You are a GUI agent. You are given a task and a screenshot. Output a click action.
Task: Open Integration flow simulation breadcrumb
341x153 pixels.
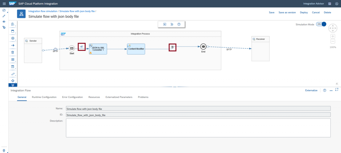[43, 11]
